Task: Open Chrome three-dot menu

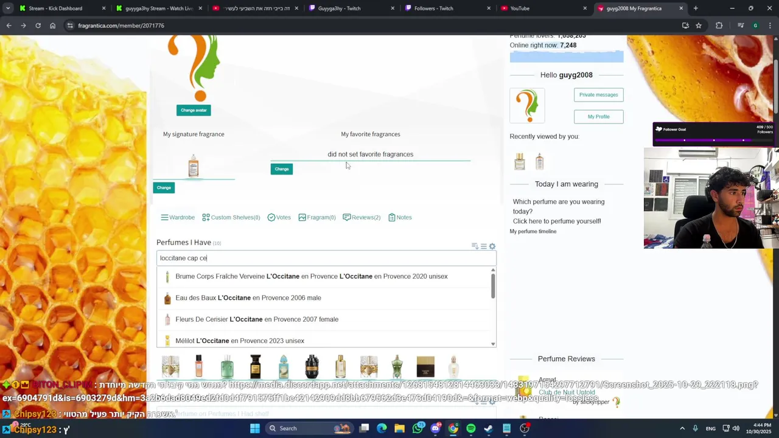Action: click(770, 26)
